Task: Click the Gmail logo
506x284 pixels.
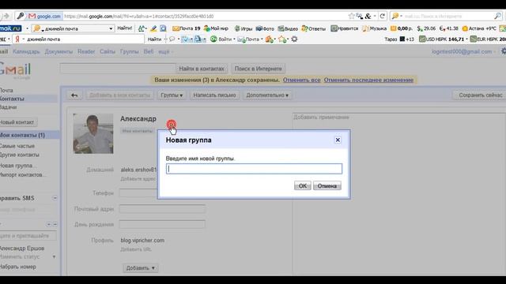Action: click(15, 70)
